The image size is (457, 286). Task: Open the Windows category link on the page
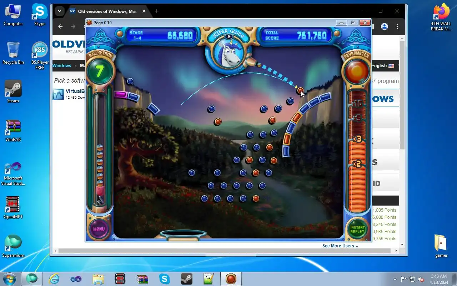[x=62, y=66]
